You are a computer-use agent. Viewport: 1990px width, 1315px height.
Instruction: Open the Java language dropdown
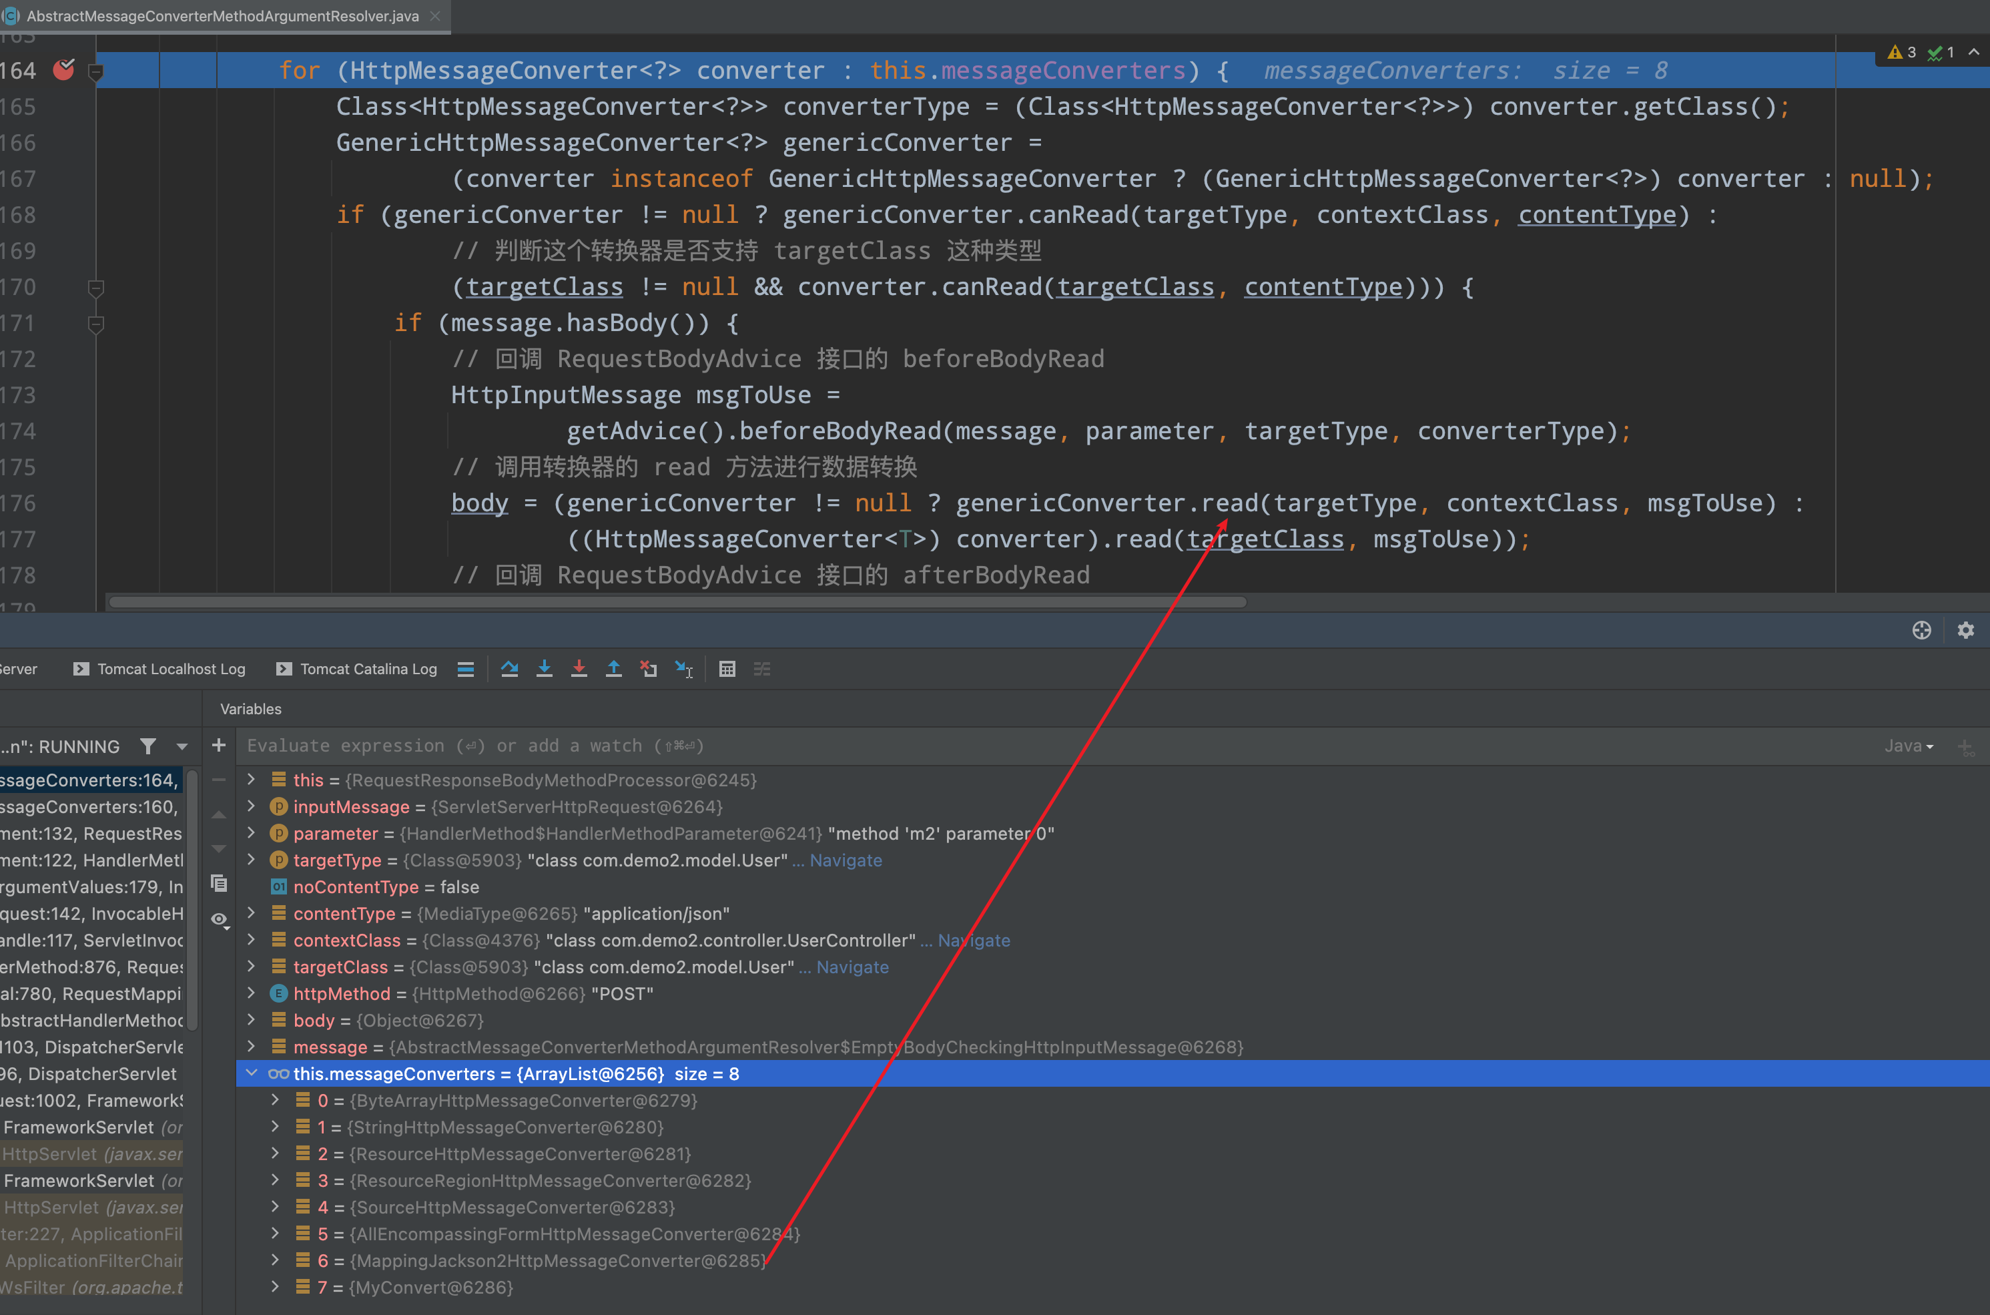click(x=1909, y=746)
